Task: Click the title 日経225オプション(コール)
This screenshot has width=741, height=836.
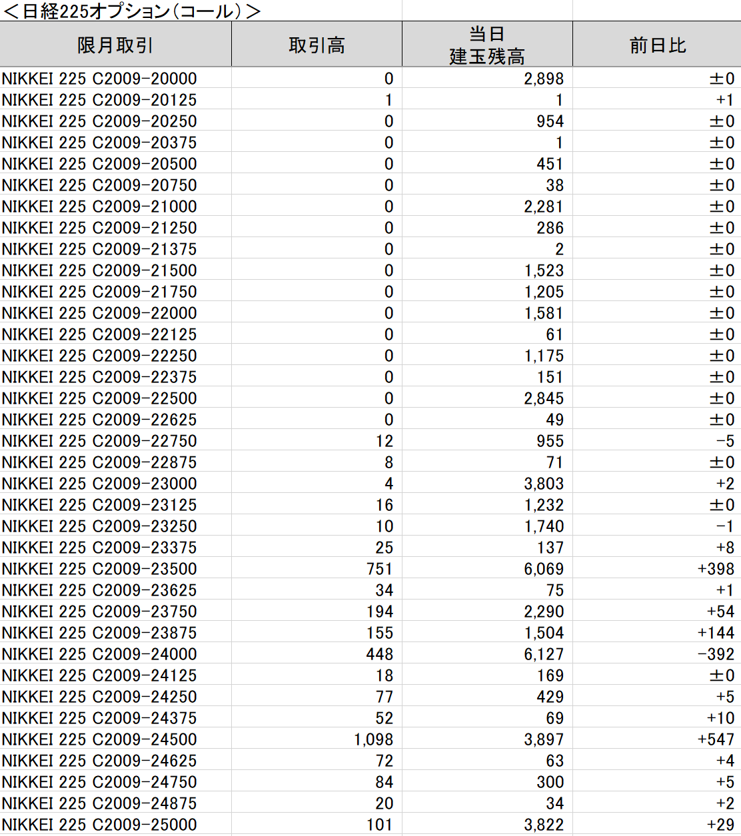Action: [x=132, y=11]
